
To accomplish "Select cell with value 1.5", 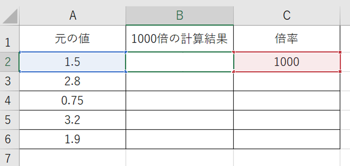I will pyautogui.click(x=72, y=62).
